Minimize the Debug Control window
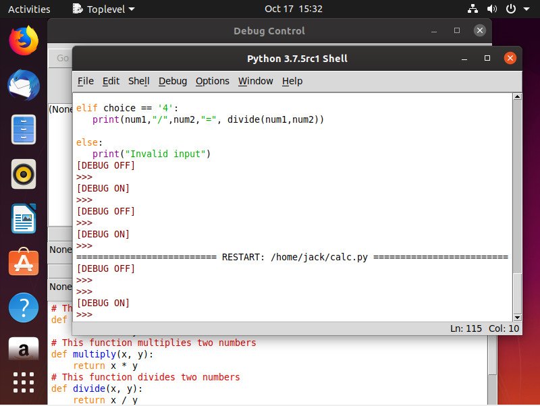Screen dimensions: 540x406 point(434,31)
